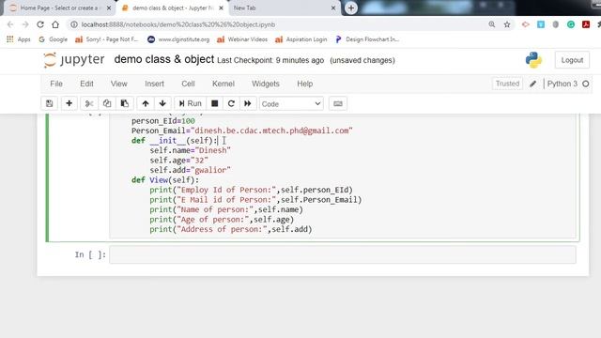Image resolution: width=601 pixels, height=338 pixels.
Task: Click the Person_Email assignment line
Action: click(242, 131)
